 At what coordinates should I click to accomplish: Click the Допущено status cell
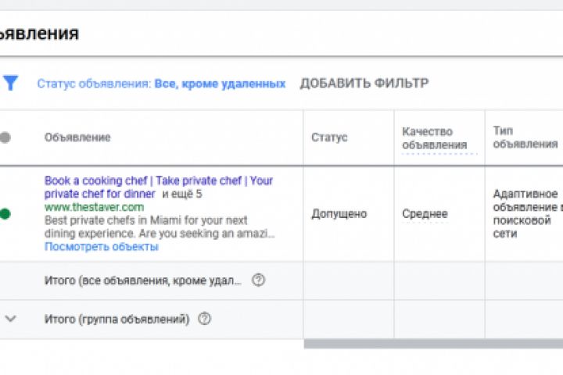[339, 213]
